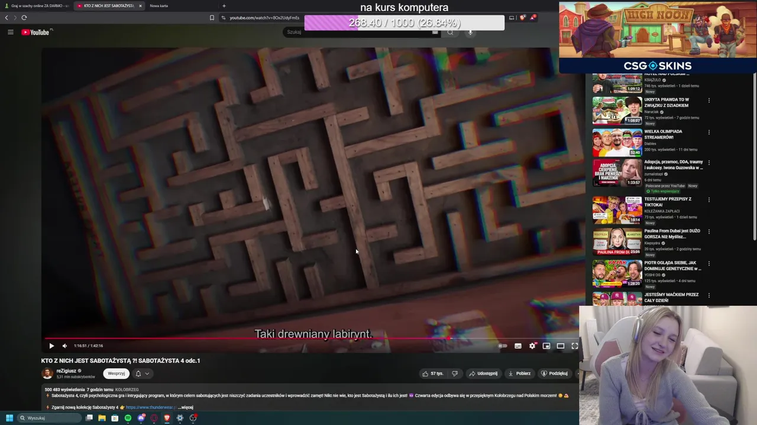Open the notification bell dropdown
The height and width of the screenshot is (425, 757).
(x=142, y=373)
